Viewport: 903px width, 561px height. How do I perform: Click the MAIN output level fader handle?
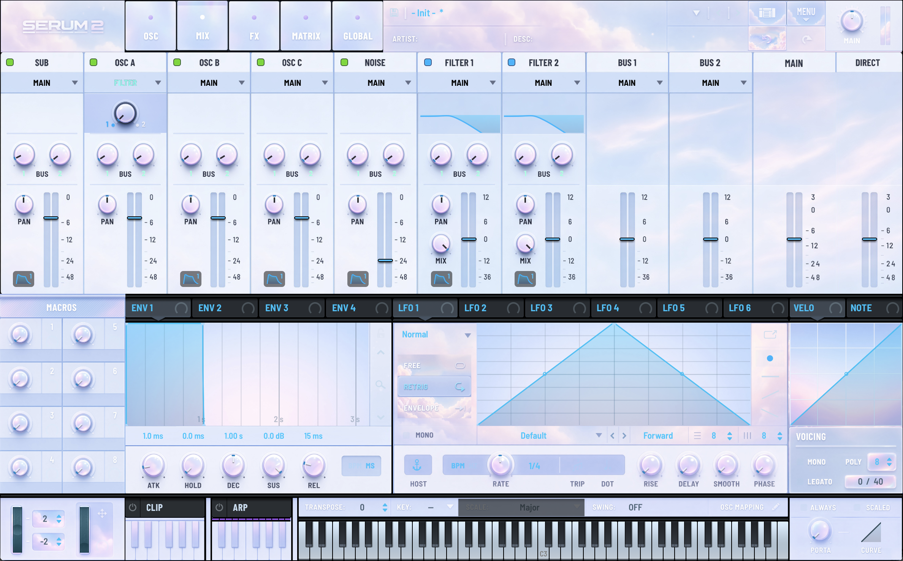(794, 239)
